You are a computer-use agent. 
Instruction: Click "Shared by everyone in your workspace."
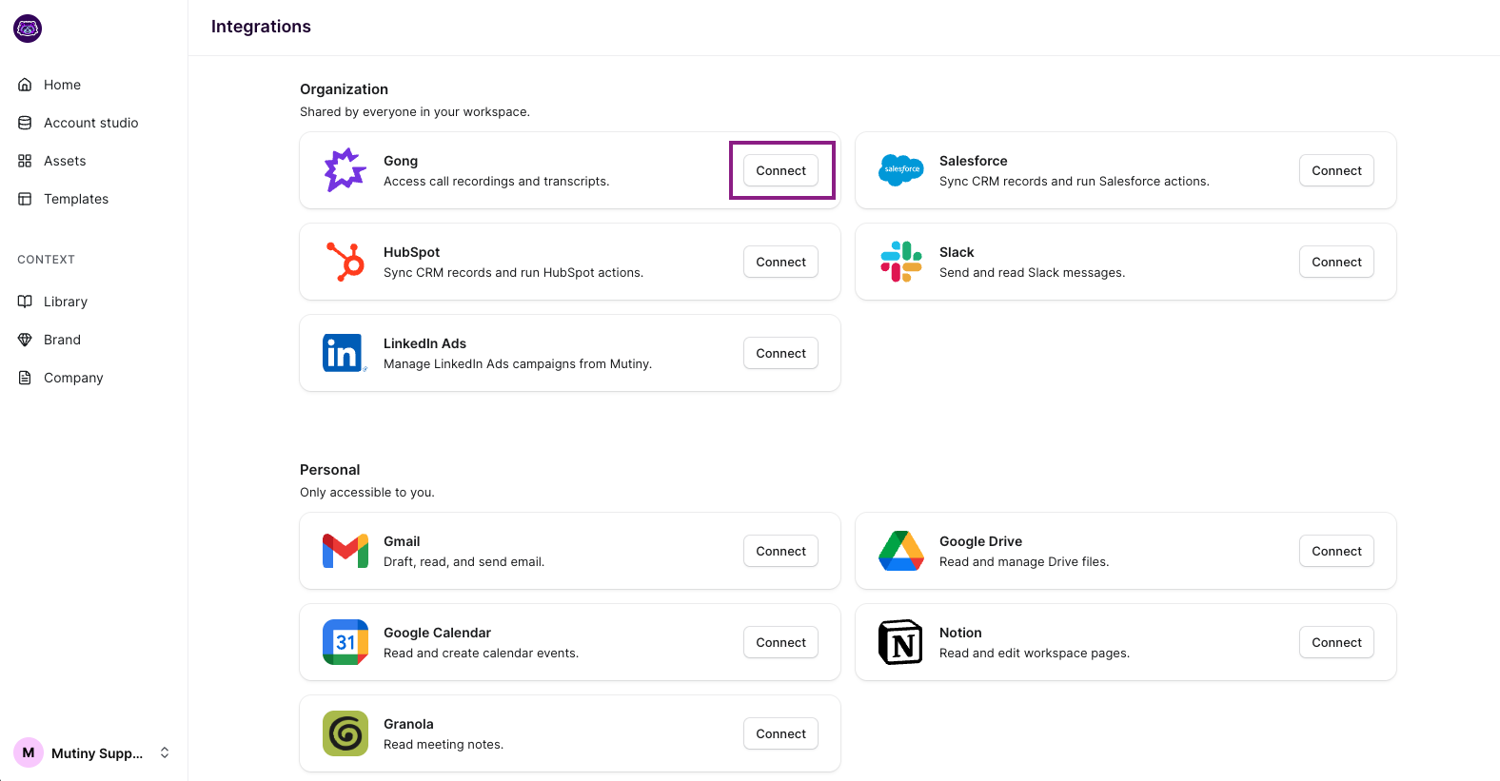(415, 112)
